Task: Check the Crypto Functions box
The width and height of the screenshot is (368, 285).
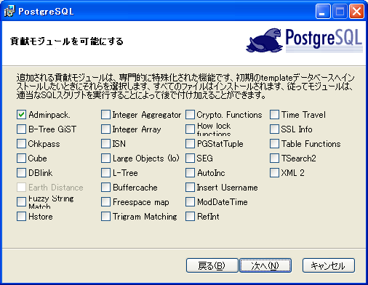Action: (x=190, y=115)
